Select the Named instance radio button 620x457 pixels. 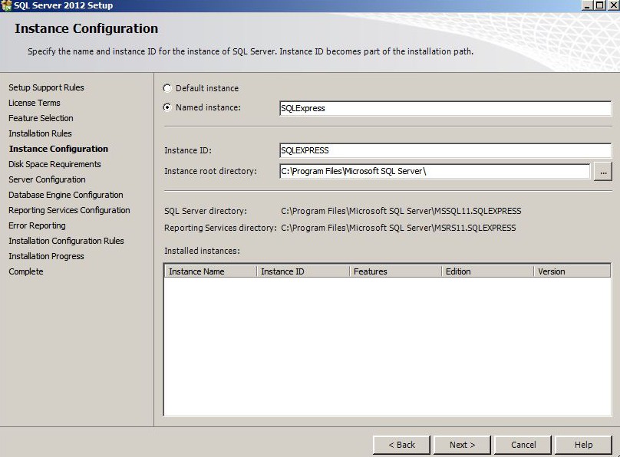(167, 107)
